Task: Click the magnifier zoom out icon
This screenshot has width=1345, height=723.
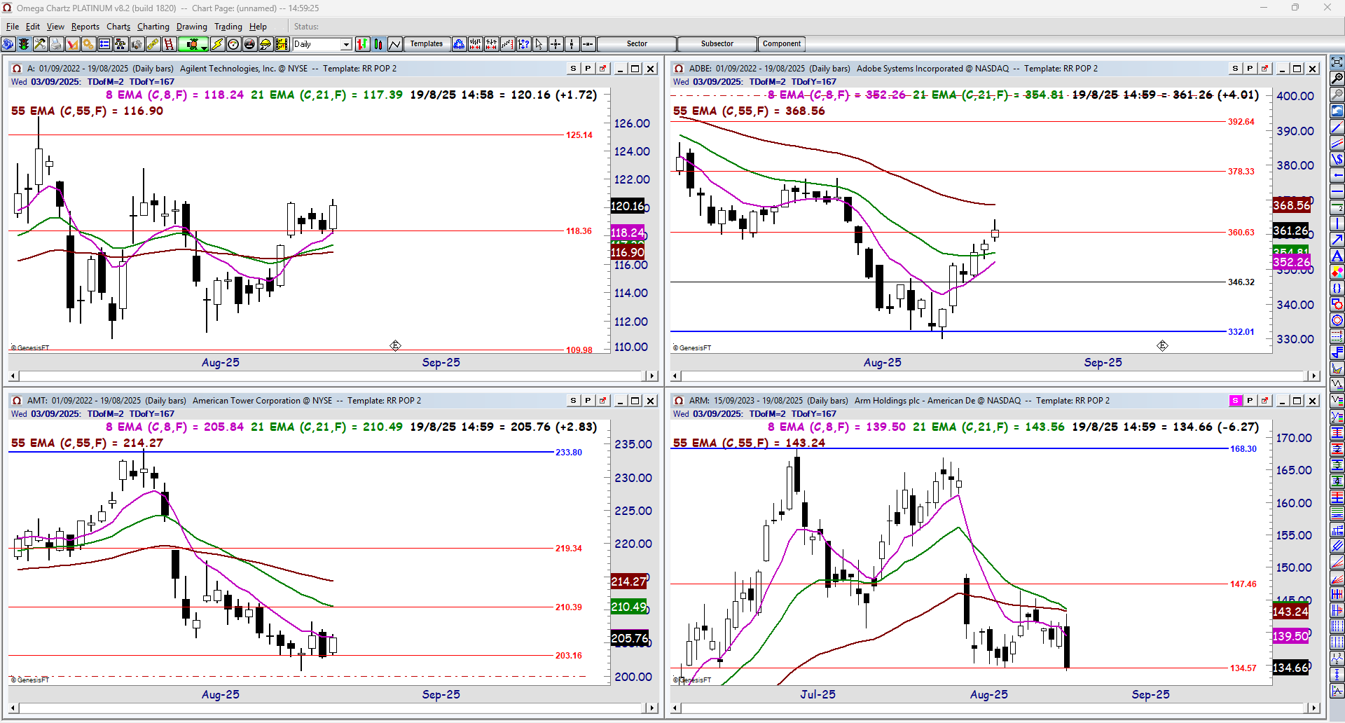Action: 1337,95
